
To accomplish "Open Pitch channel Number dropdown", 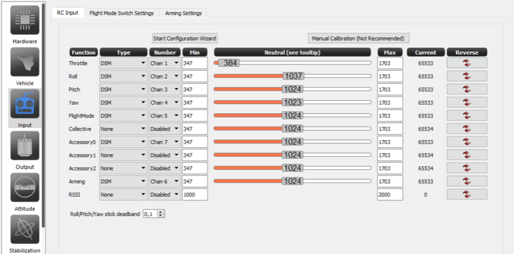I will 164,89.
